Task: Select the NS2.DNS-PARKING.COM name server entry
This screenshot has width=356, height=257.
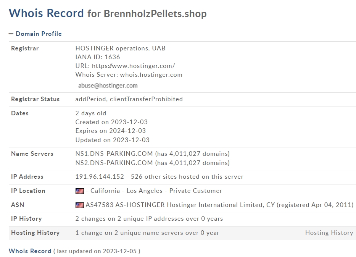Action: [114, 163]
